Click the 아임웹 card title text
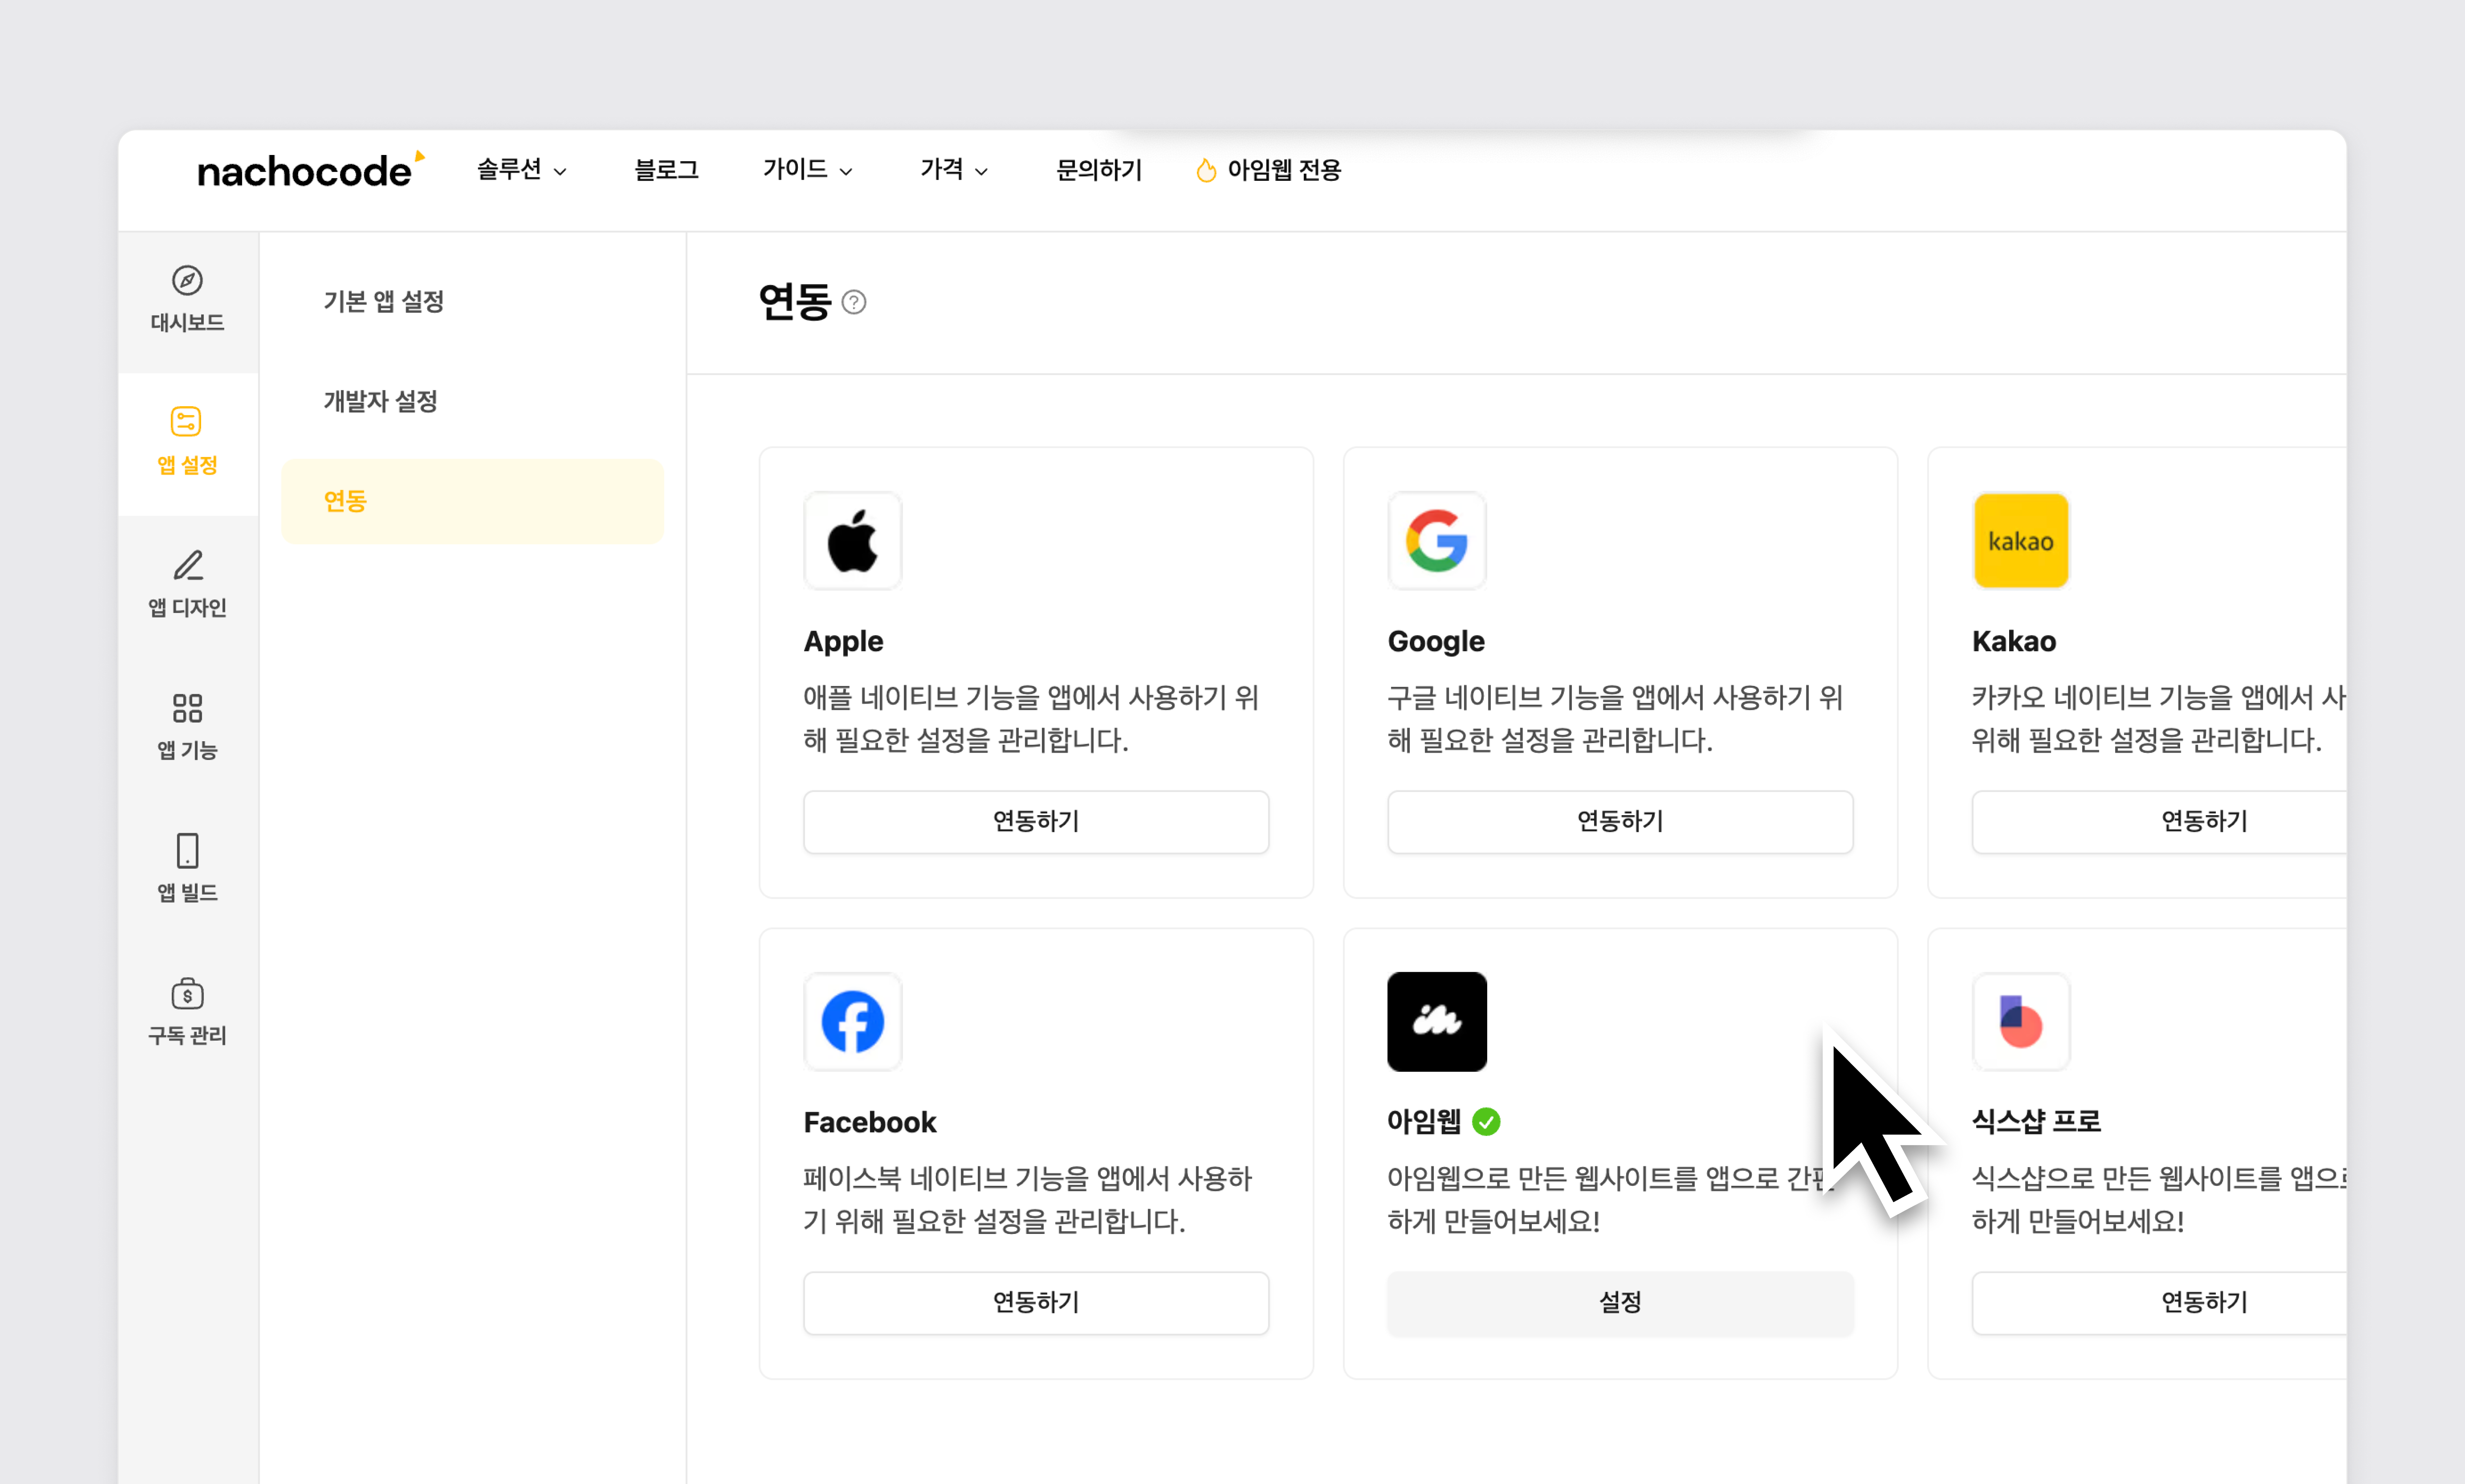Image resolution: width=2465 pixels, height=1484 pixels. tap(1425, 1122)
